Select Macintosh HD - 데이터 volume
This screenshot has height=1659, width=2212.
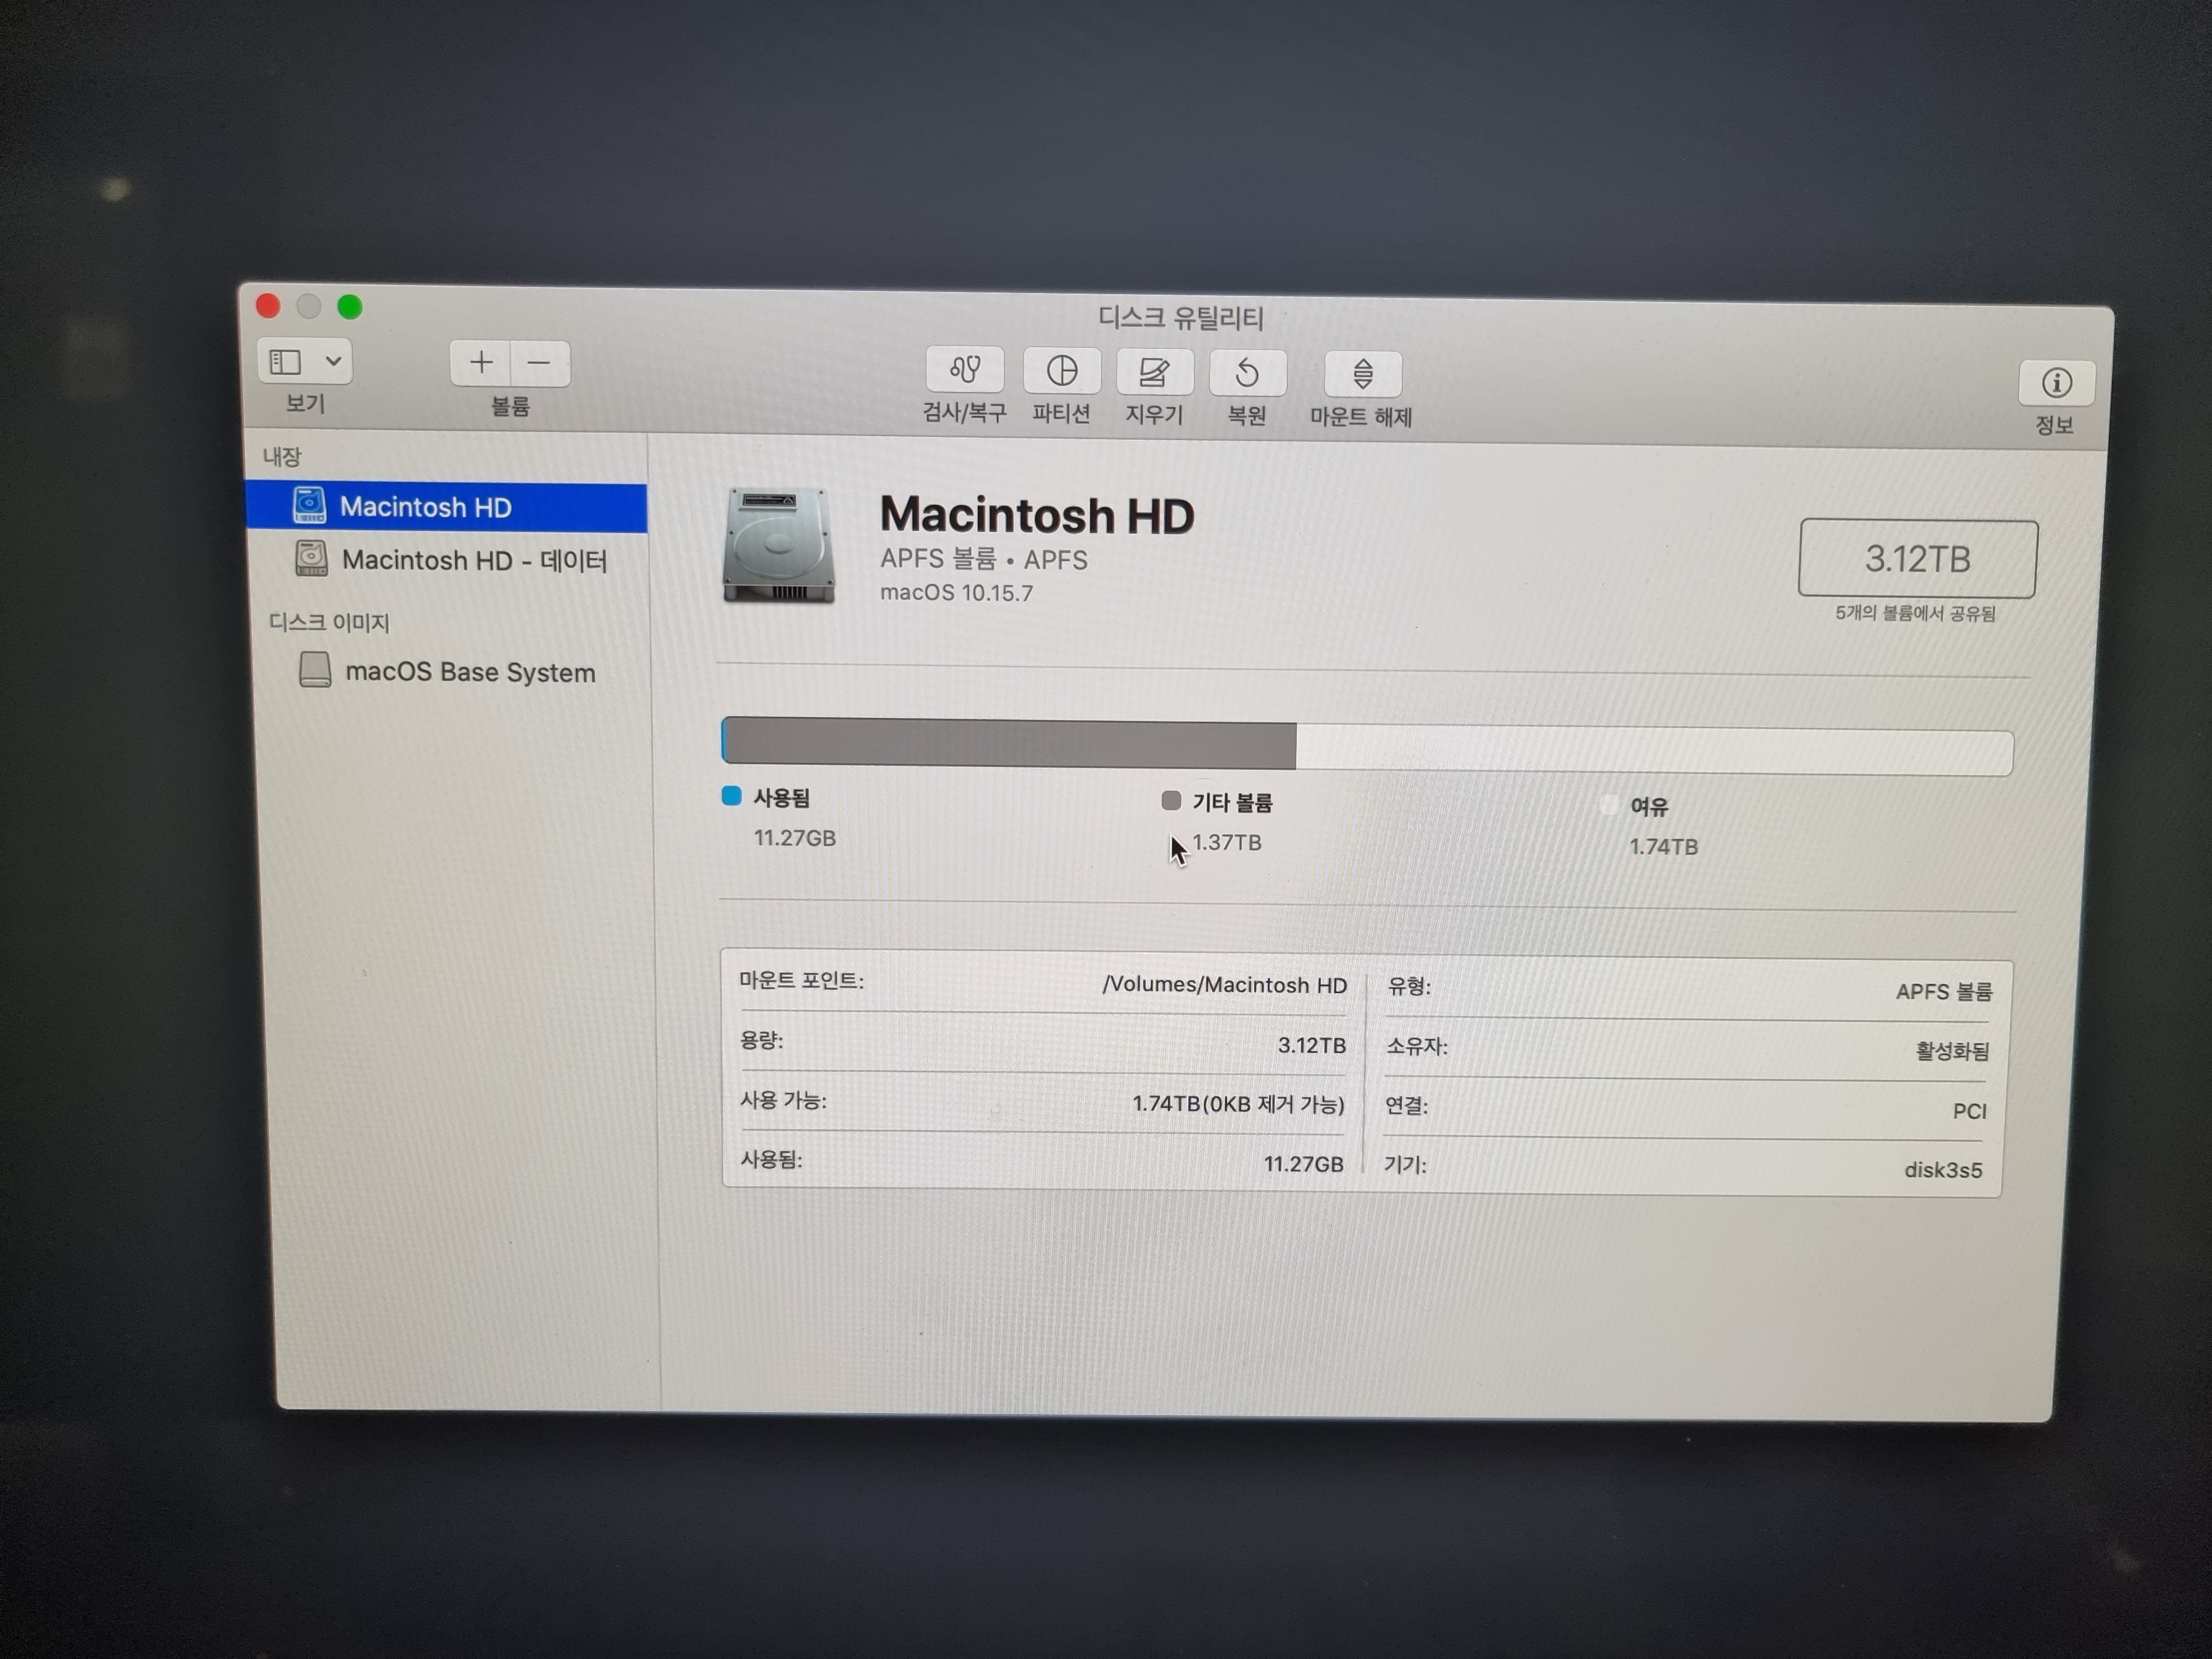(x=473, y=560)
